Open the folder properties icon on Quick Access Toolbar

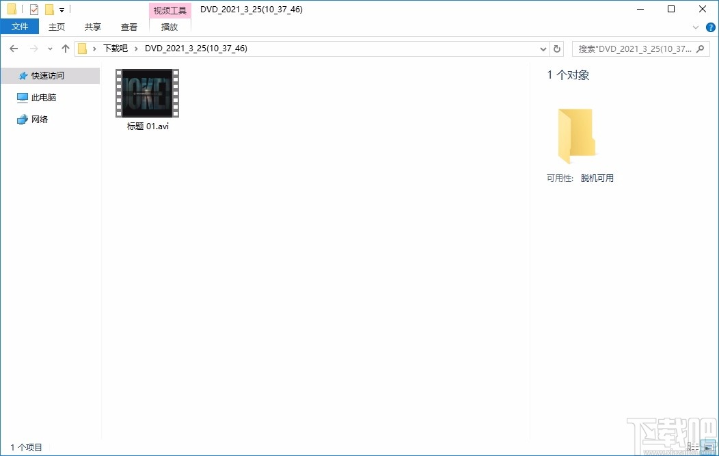tap(33, 9)
